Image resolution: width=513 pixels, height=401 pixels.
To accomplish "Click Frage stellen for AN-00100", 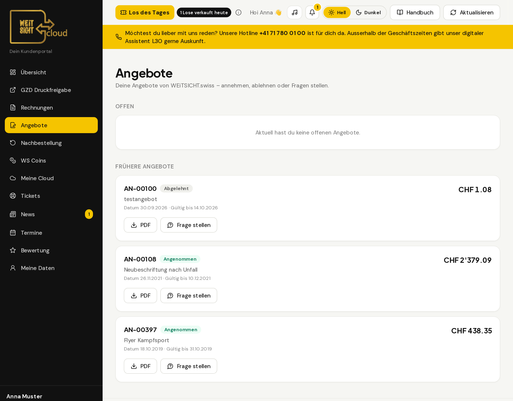I will tap(189, 225).
